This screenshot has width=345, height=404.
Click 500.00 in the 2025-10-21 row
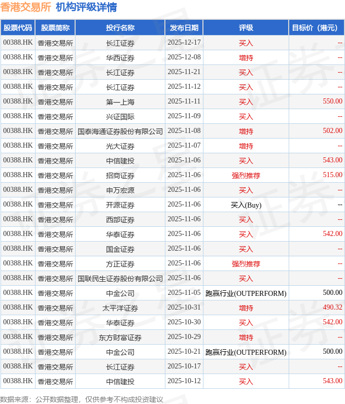[332, 351]
